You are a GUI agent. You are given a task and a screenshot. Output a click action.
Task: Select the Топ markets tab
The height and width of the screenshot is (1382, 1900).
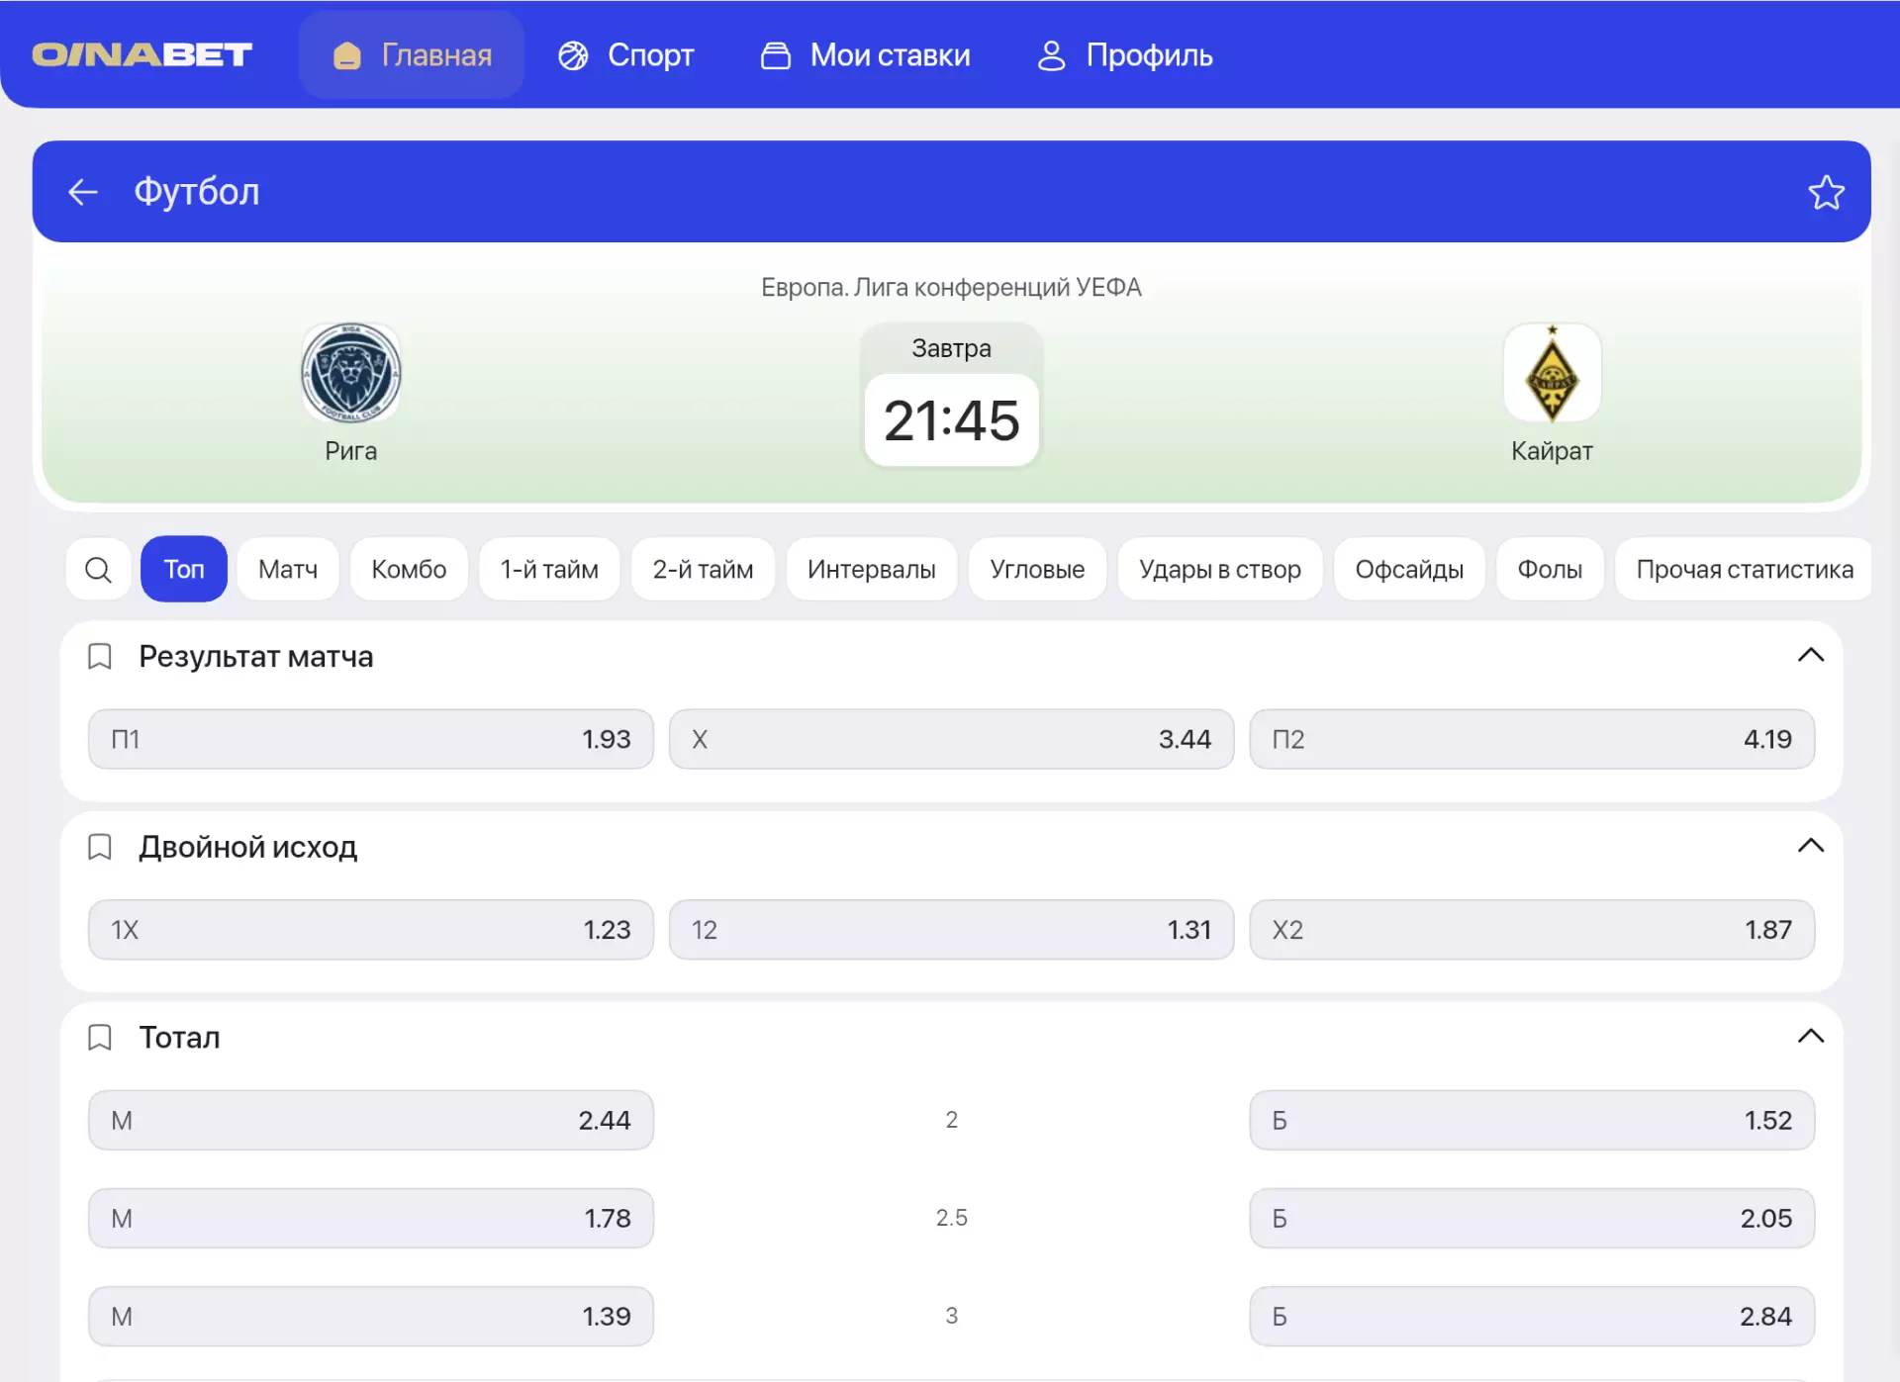point(184,569)
